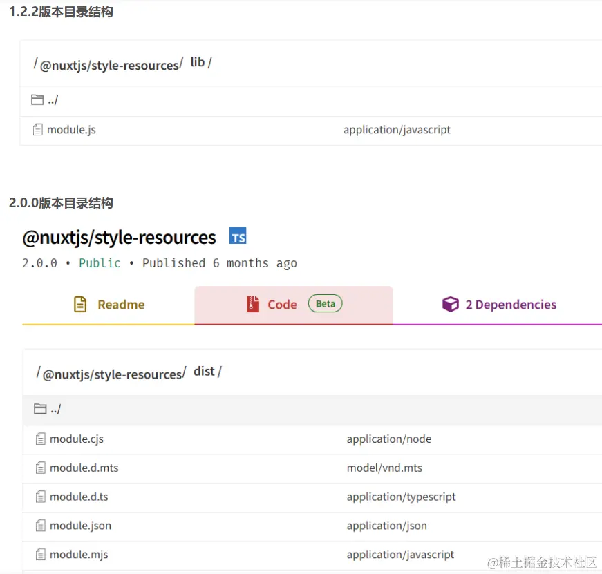Click the Beta badge on Code tab
Screen dimensions: 602x574
(x=325, y=303)
